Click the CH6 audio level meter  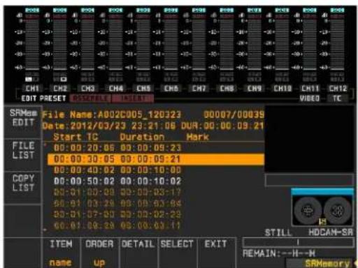point(171,45)
